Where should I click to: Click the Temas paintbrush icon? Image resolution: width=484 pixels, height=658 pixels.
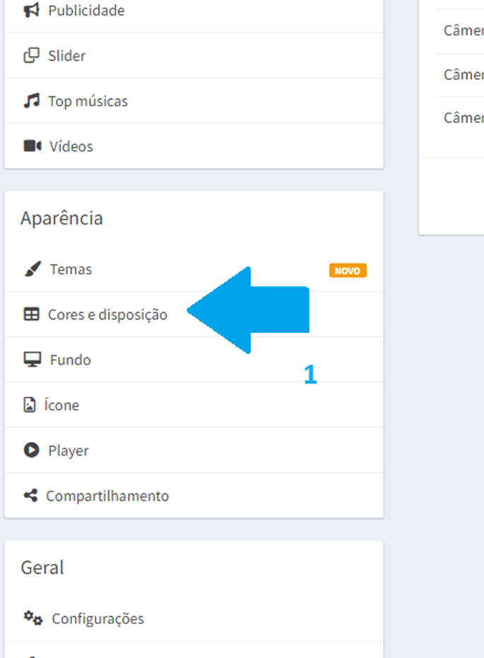33,269
